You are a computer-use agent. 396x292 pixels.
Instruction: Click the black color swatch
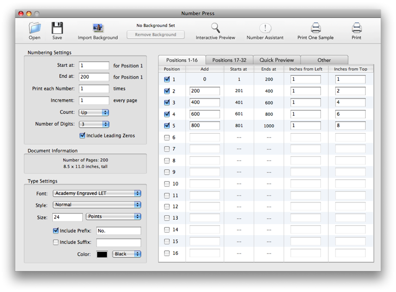pos(102,254)
